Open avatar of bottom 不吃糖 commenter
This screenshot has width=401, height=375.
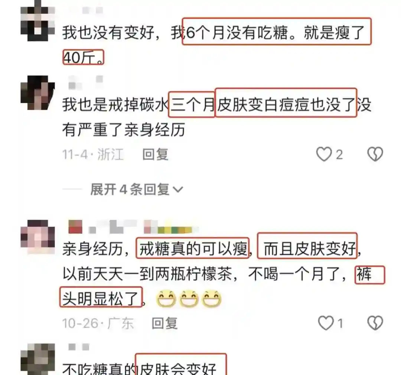pos(38,359)
